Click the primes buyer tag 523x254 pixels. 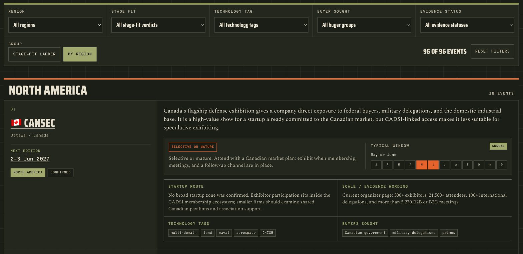click(x=449, y=233)
